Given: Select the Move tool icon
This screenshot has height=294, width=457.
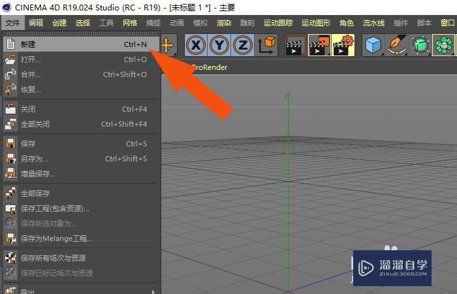Looking at the screenshot, I should (x=168, y=46).
